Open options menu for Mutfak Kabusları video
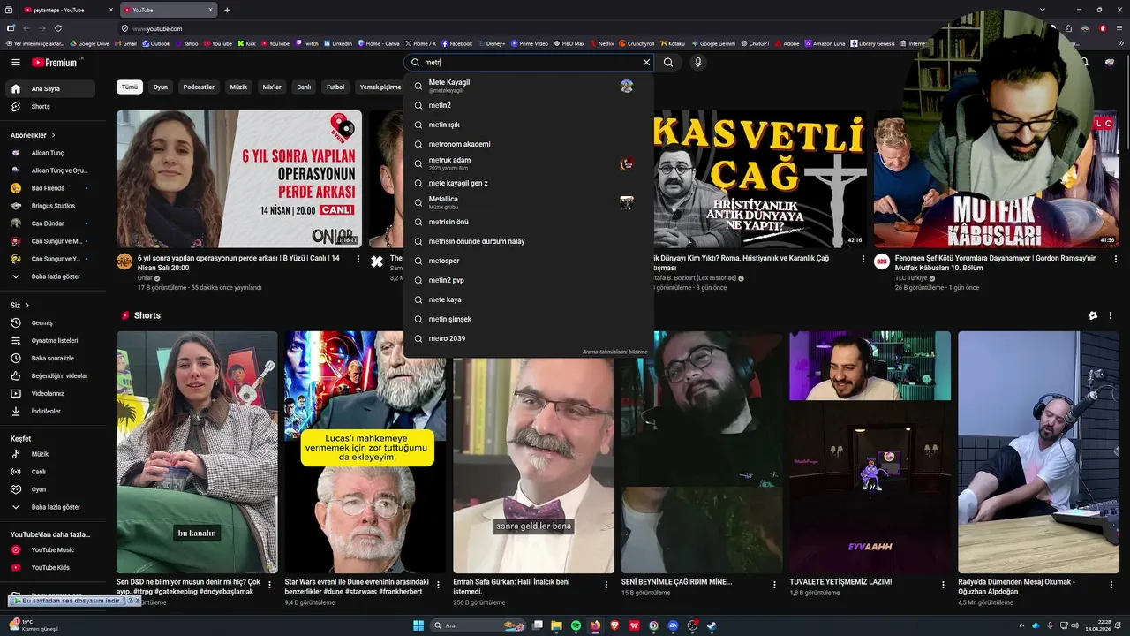Image resolution: width=1130 pixels, height=636 pixels. tap(1114, 259)
